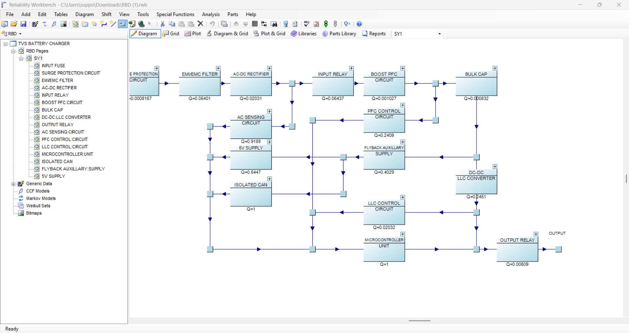Switch to Diagram & Grid view
This screenshot has height=333, width=629.
(227, 34)
